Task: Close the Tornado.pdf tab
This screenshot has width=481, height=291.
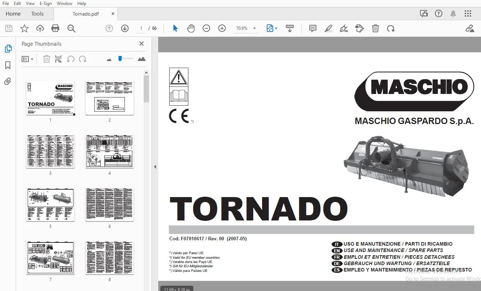Action: (113, 14)
